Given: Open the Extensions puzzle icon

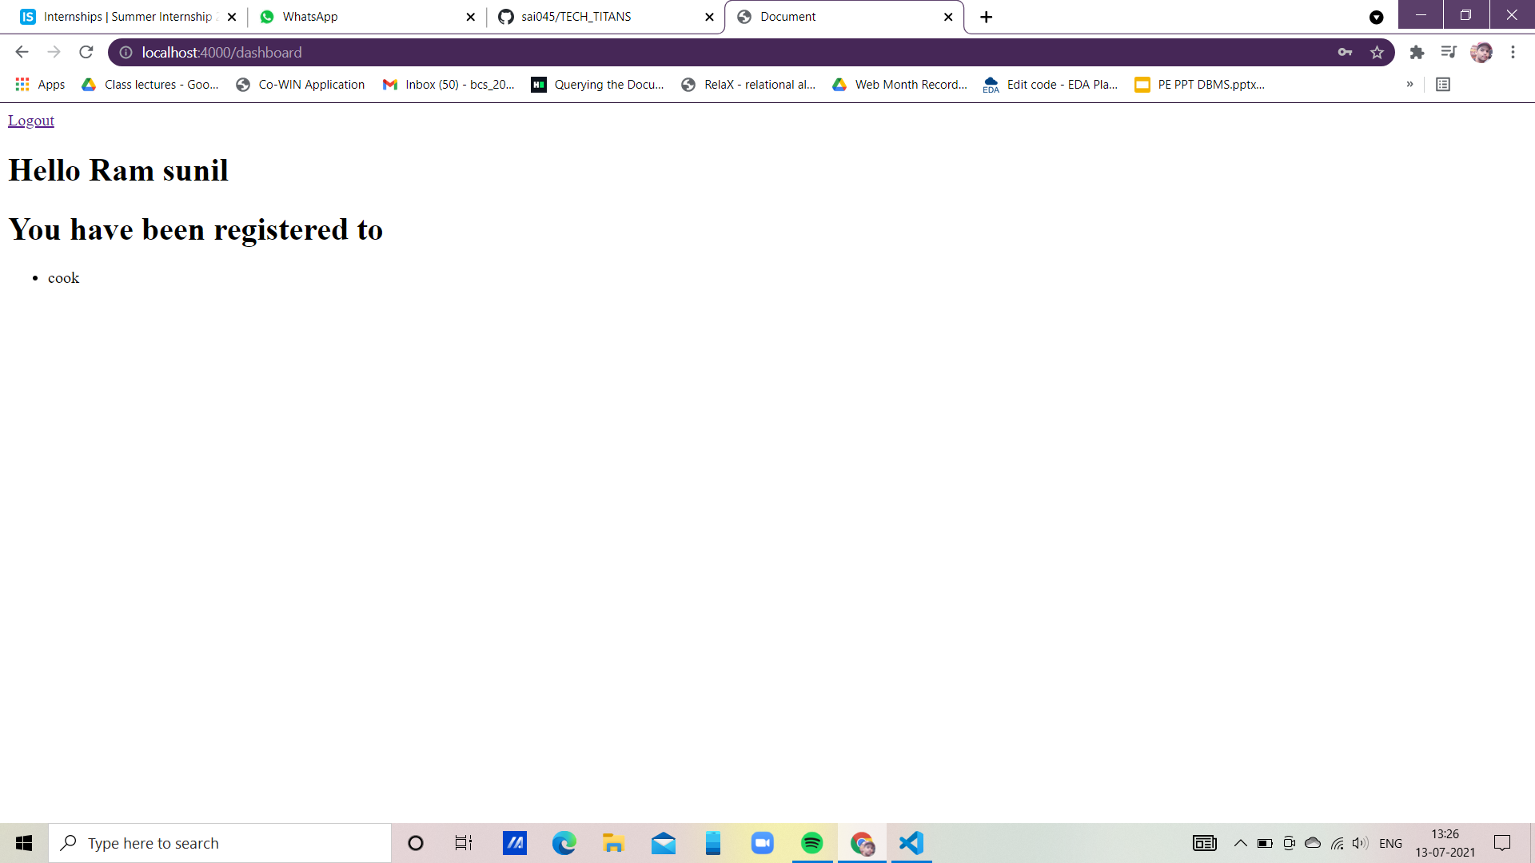Looking at the screenshot, I should tap(1417, 53).
